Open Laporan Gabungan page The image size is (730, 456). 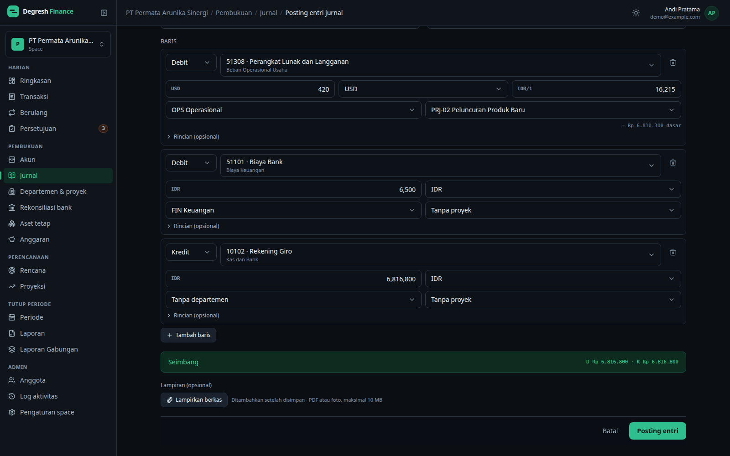(58, 349)
